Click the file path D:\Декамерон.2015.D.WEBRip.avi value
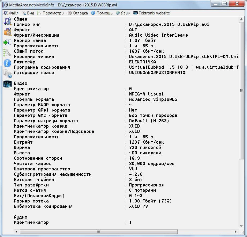Screen dimensions: 247x237 tap(169, 25)
